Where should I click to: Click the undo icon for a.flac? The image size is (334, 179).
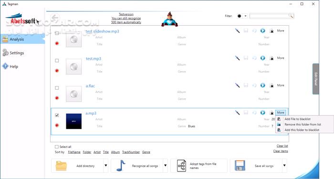pos(254,85)
